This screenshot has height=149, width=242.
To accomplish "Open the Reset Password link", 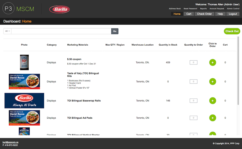I will [190, 9].
